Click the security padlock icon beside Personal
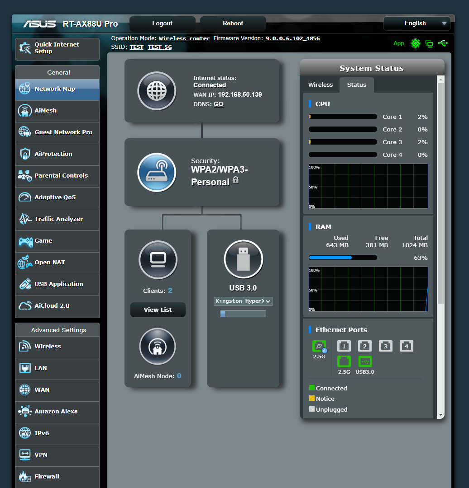Viewport: 469px width, 488px height. pyautogui.click(x=236, y=180)
